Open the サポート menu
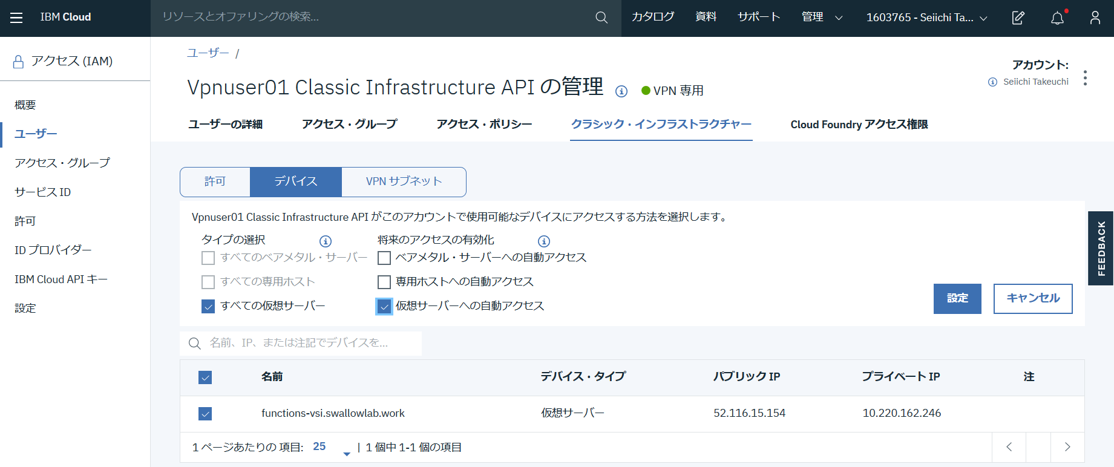Viewport: 1114px width, 467px height. 759,17
